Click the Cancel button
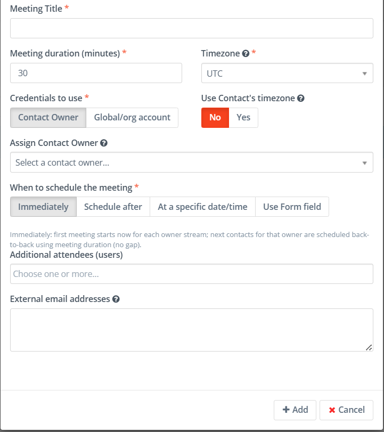Image resolution: width=384 pixels, height=432 pixels. pyautogui.click(x=347, y=410)
